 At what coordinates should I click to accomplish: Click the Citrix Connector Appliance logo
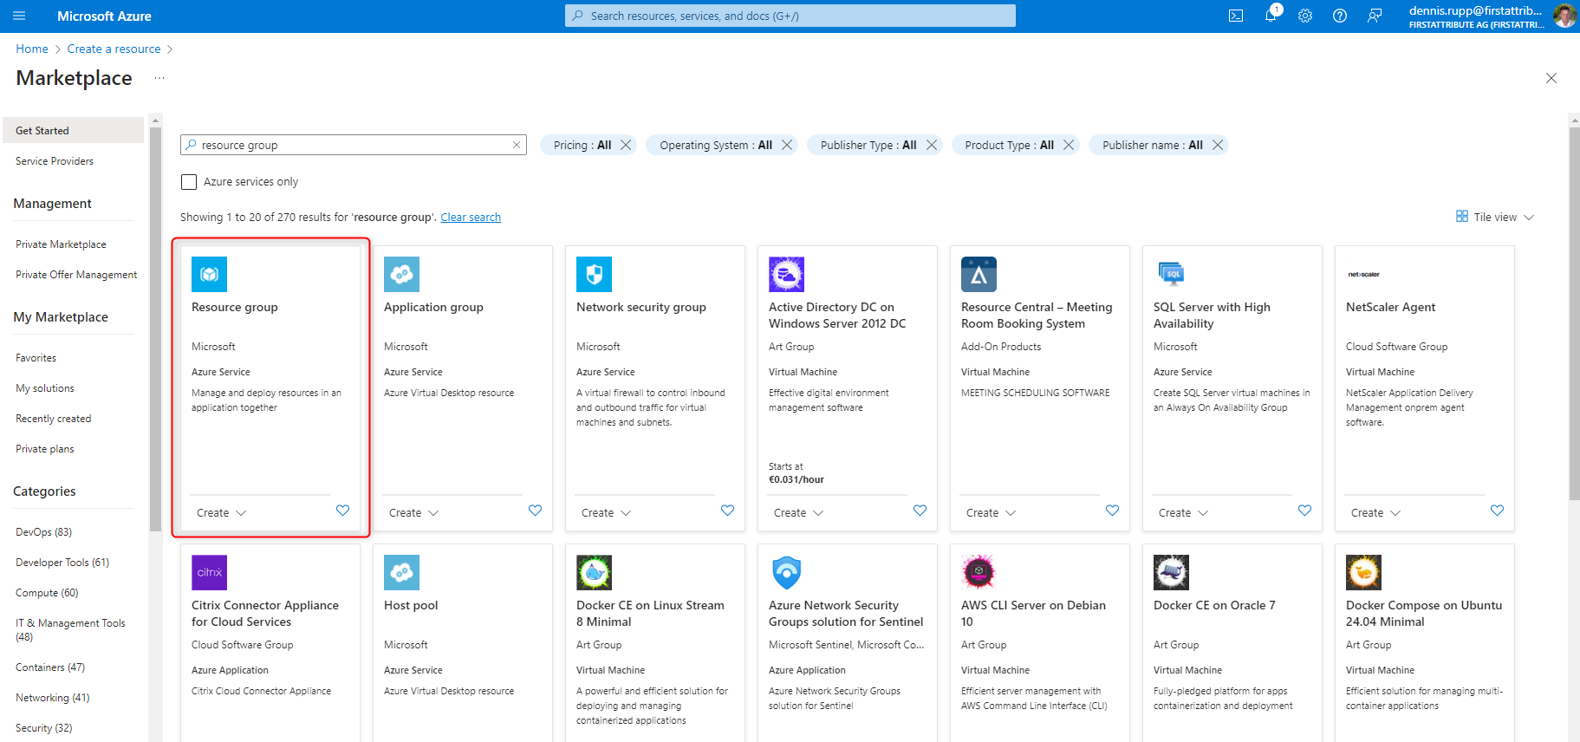(x=209, y=572)
